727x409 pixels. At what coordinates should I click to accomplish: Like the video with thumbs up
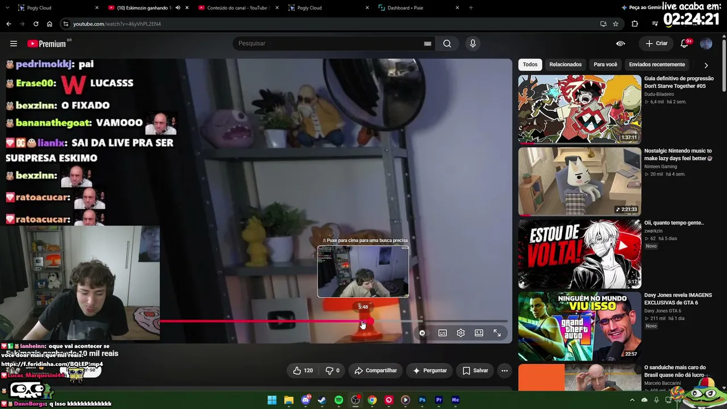tap(303, 370)
